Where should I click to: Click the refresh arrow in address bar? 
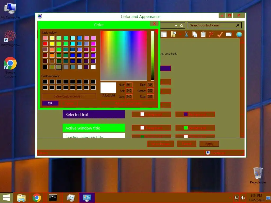point(182,26)
